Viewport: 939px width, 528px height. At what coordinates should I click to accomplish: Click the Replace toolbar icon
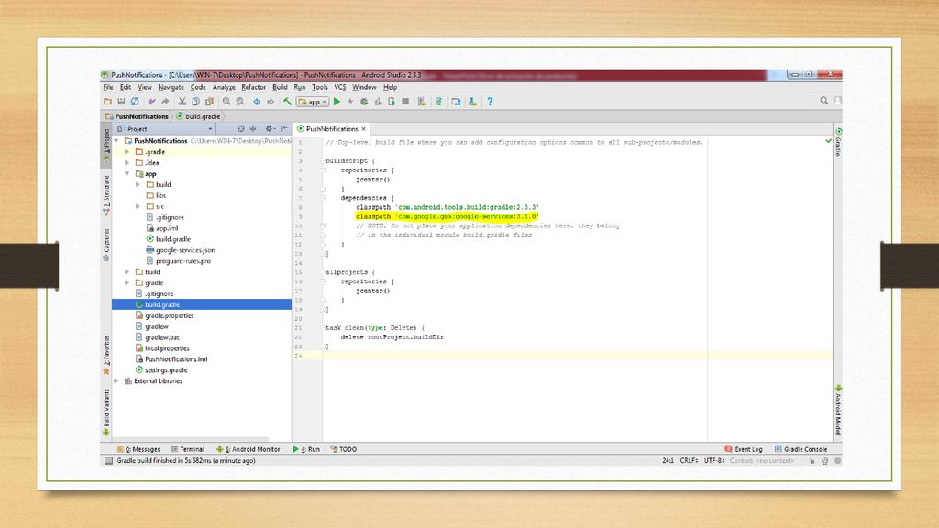[240, 102]
